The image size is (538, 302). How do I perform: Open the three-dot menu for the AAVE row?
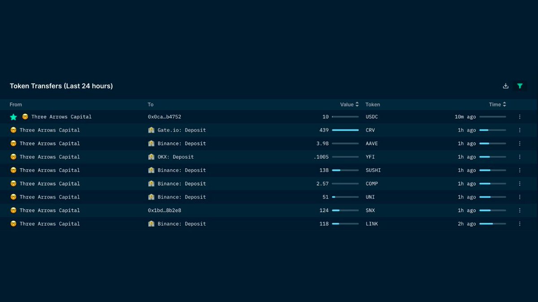click(x=520, y=144)
